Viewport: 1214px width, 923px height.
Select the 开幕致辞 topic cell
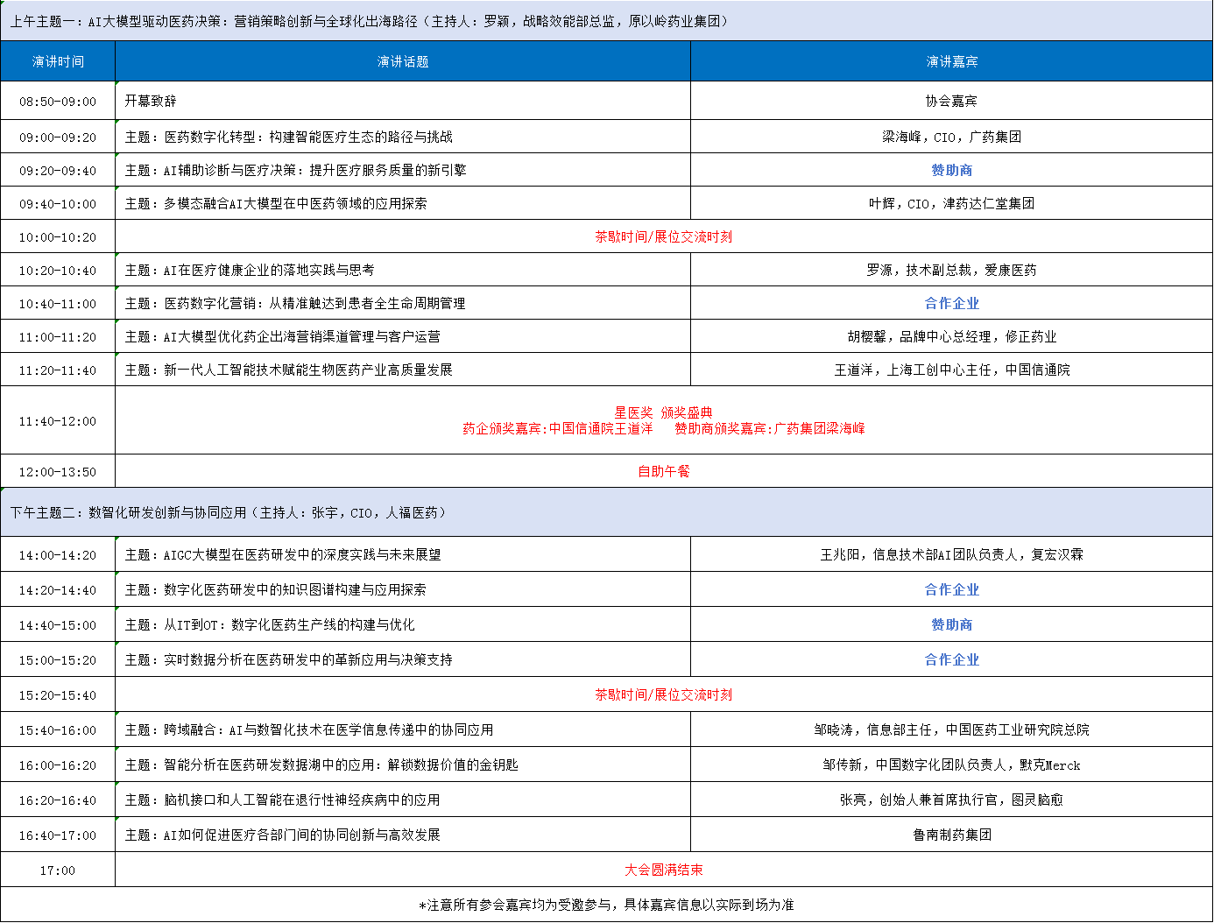[403, 101]
